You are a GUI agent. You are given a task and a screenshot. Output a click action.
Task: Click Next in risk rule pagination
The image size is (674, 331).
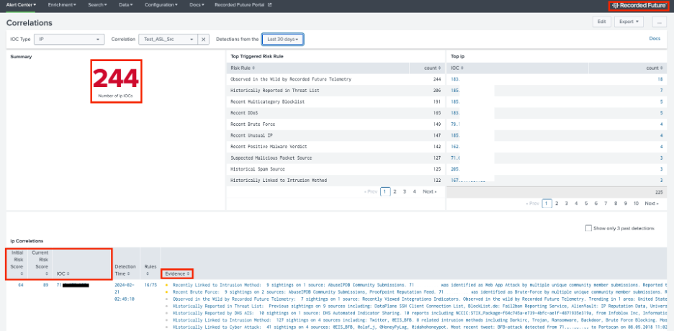[x=429, y=191]
